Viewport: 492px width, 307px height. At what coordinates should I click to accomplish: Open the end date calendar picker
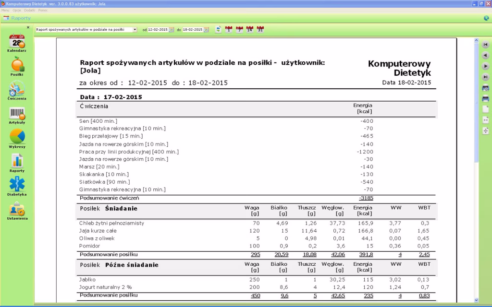click(x=206, y=30)
